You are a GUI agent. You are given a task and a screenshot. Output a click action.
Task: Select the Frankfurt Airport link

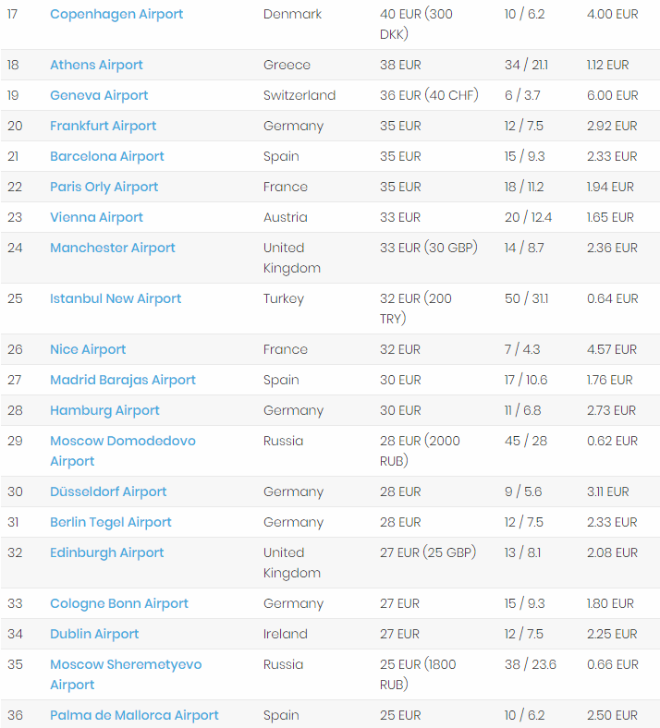pyautogui.click(x=103, y=126)
